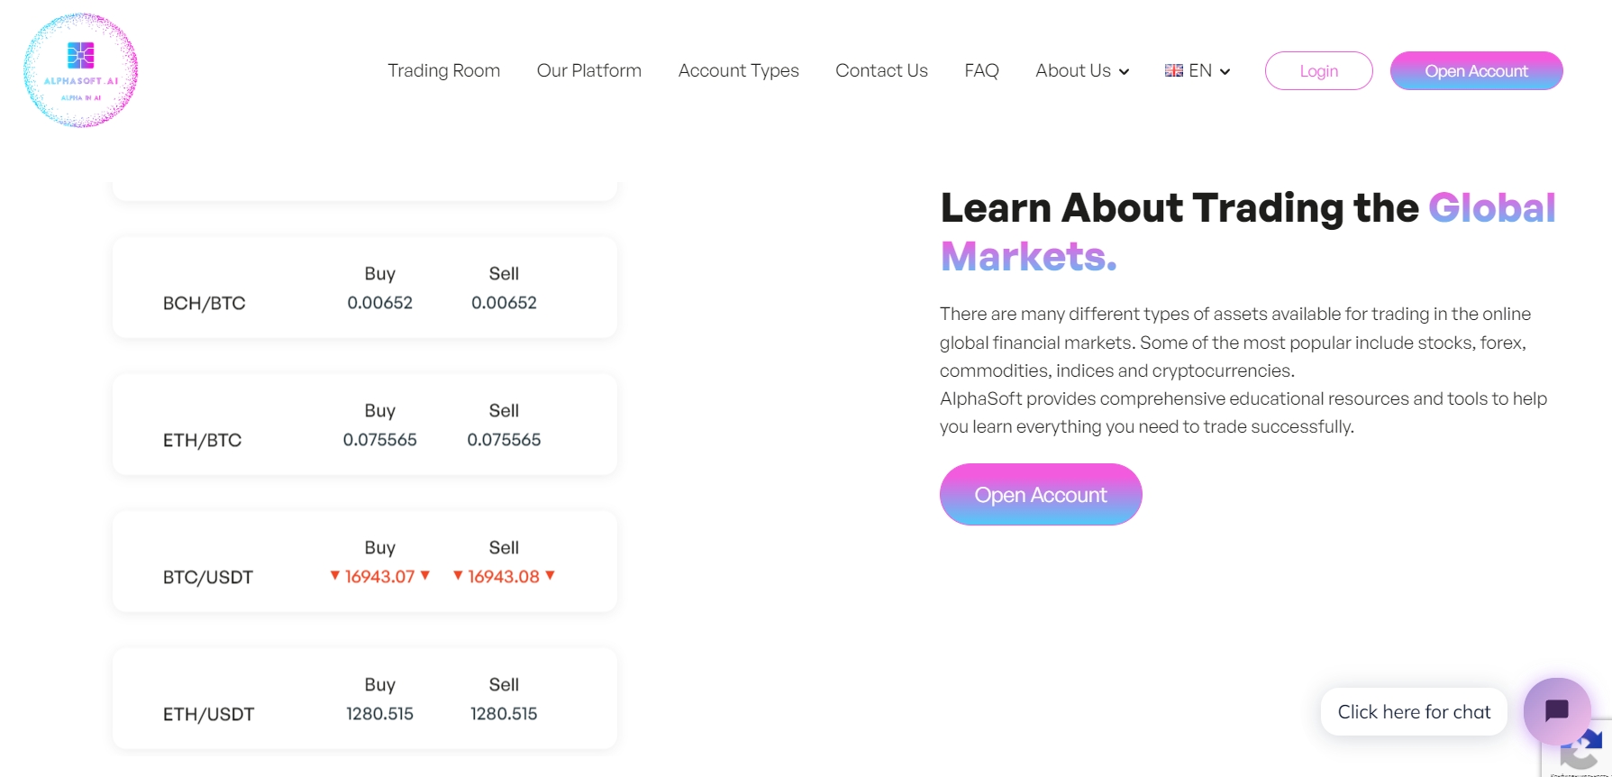Select the ETH/BTC trading pair card

tap(364, 425)
